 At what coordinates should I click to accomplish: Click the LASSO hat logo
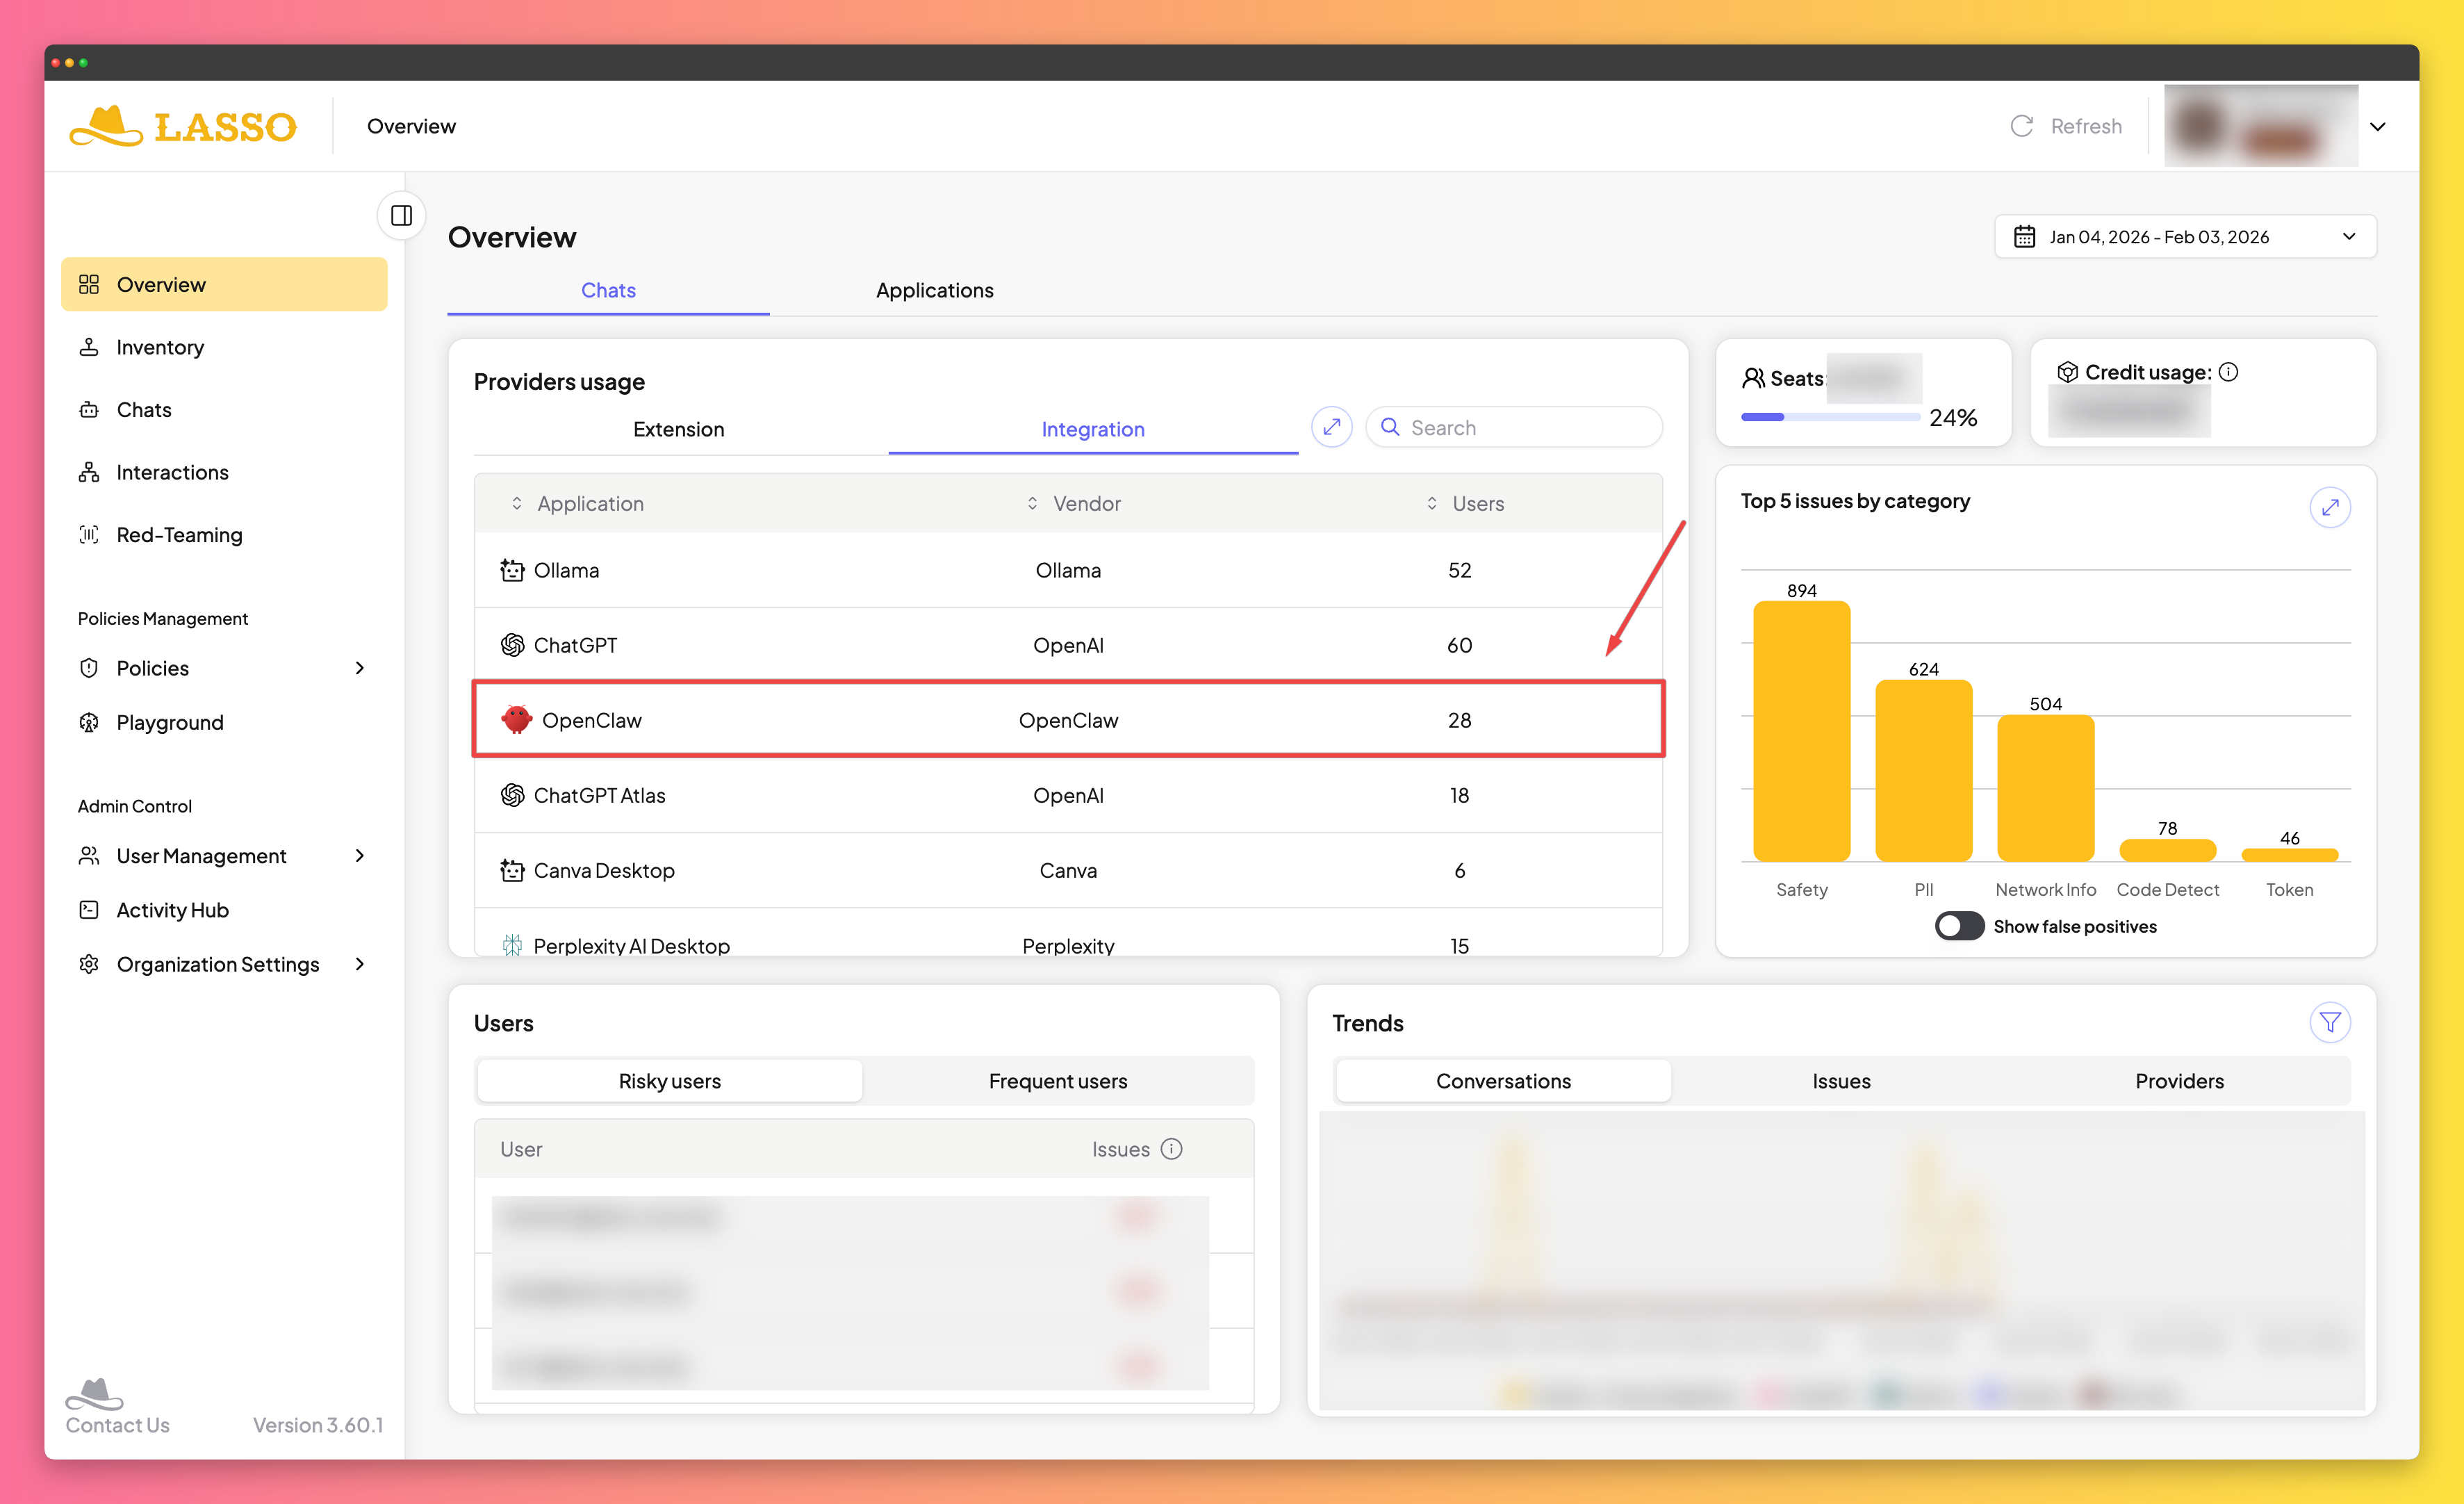(x=106, y=126)
